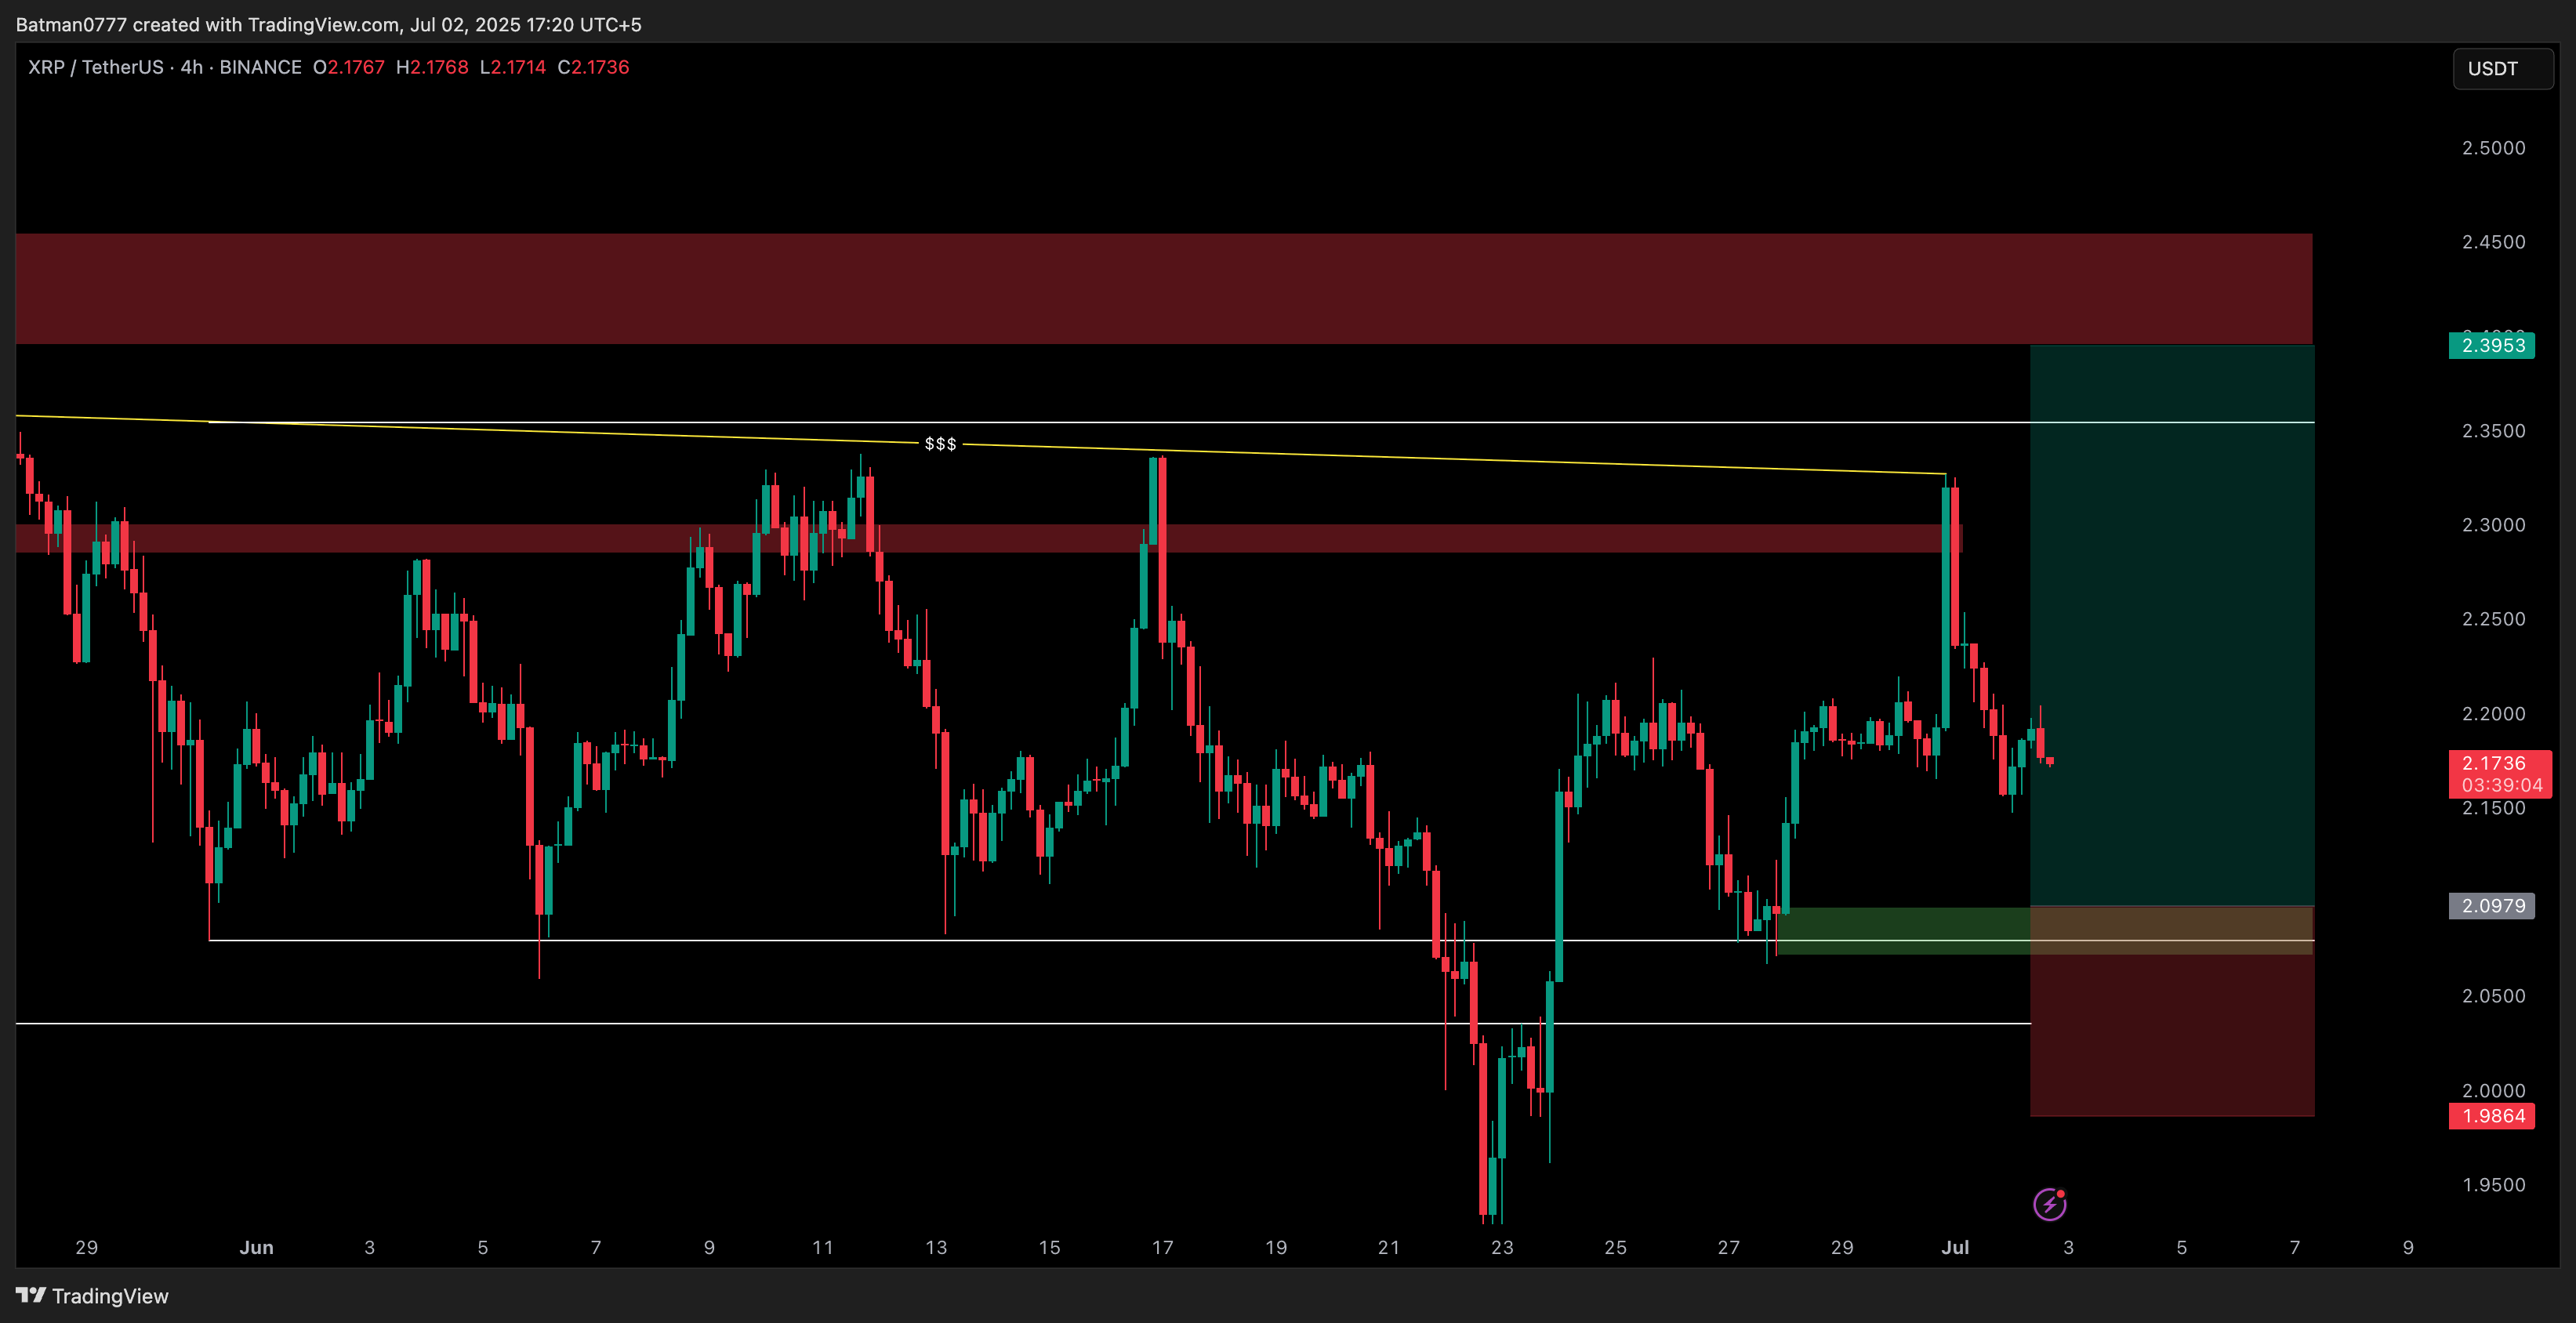Click the 2.2500 price axis label
Screen dimensions: 2576x1323
tap(2493, 619)
